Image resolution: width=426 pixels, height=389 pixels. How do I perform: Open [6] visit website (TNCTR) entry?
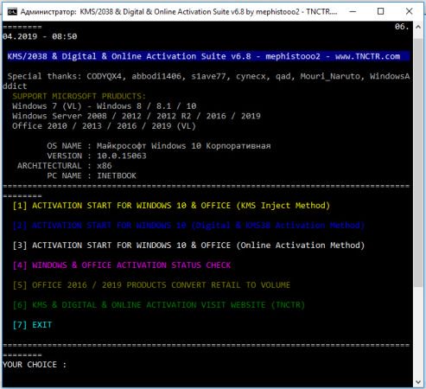(x=159, y=305)
